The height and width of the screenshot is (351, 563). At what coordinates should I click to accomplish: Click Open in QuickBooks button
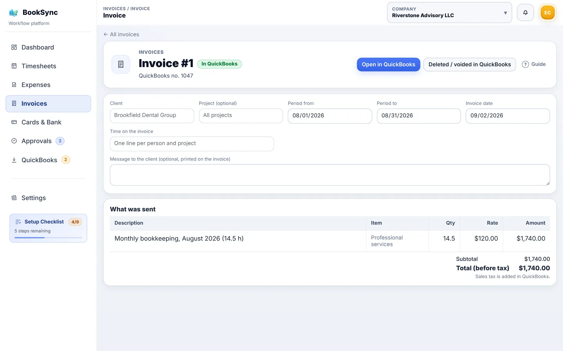pyautogui.click(x=389, y=64)
